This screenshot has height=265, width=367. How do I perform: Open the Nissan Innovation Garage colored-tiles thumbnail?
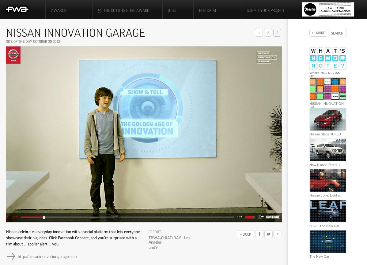[328, 89]
